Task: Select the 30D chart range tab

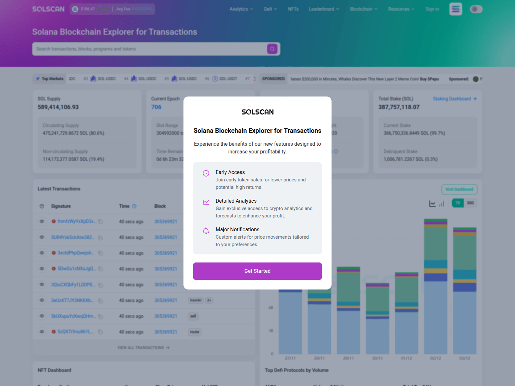Action: [x=470, y=203]
